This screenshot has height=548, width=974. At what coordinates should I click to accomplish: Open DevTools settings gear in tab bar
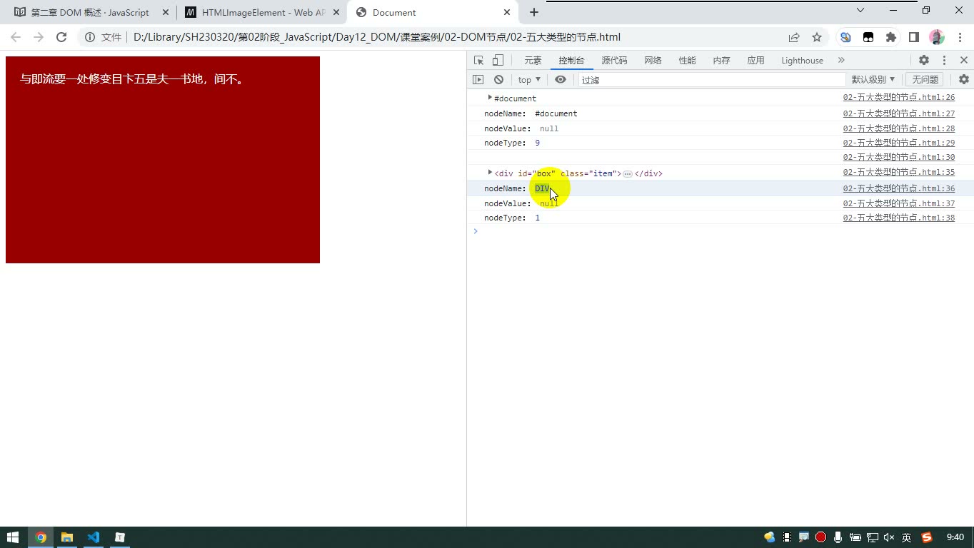pos(924,61)
